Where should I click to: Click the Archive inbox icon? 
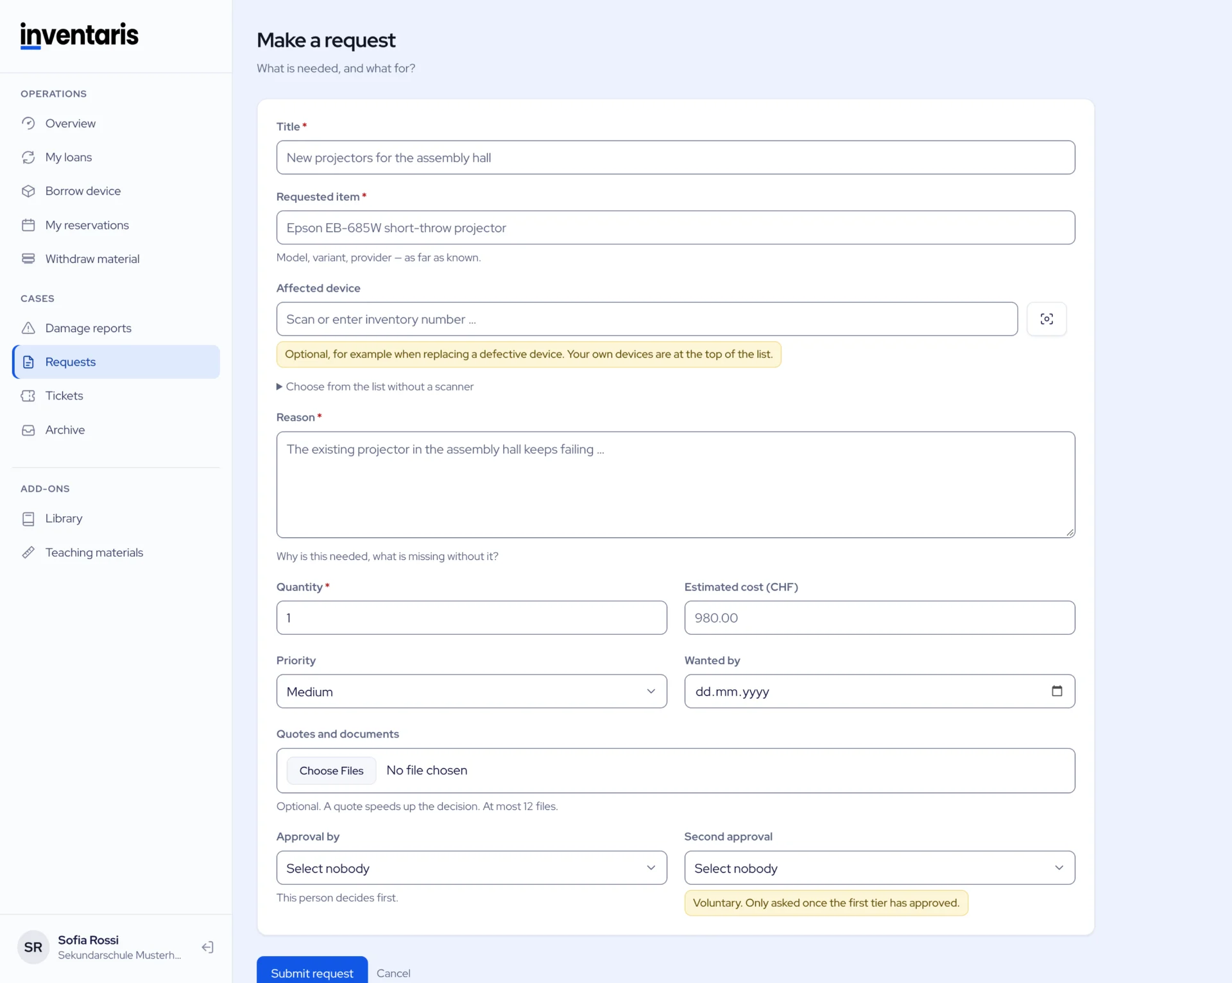pos(28,430)
